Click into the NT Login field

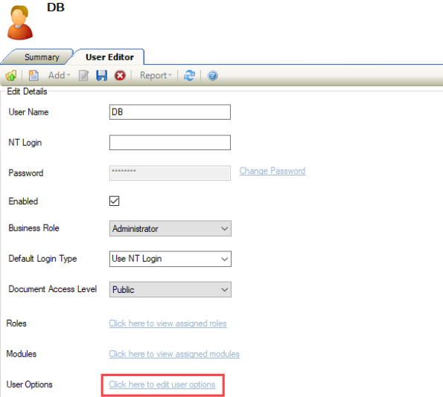(170, 143)
